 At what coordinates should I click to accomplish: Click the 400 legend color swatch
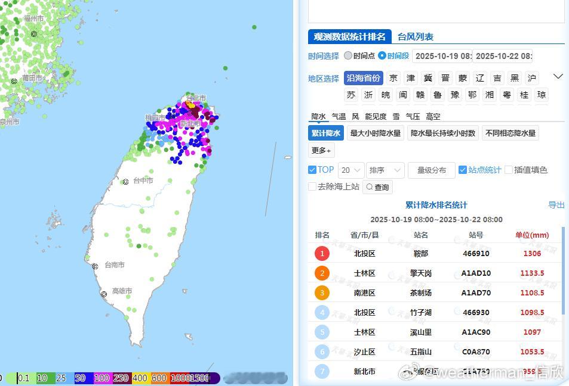pyautogui.click(x=141, y=378)
